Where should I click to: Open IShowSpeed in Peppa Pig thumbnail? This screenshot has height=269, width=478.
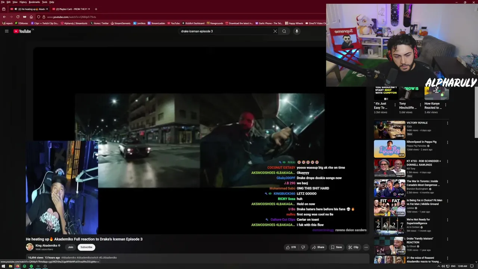click(x=389, y=149)
